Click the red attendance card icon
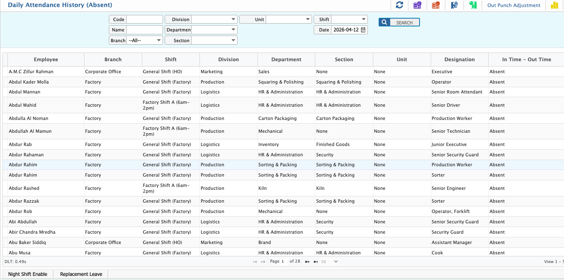 (x=435, y=5)
